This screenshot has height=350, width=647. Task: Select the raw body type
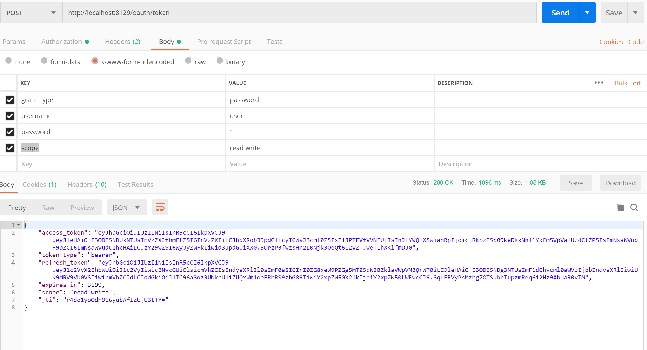188,61
